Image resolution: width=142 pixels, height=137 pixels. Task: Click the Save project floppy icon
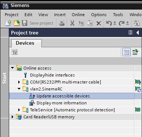point(25,23)
